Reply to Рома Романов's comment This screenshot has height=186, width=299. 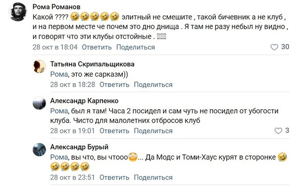[x=97, y=47]
